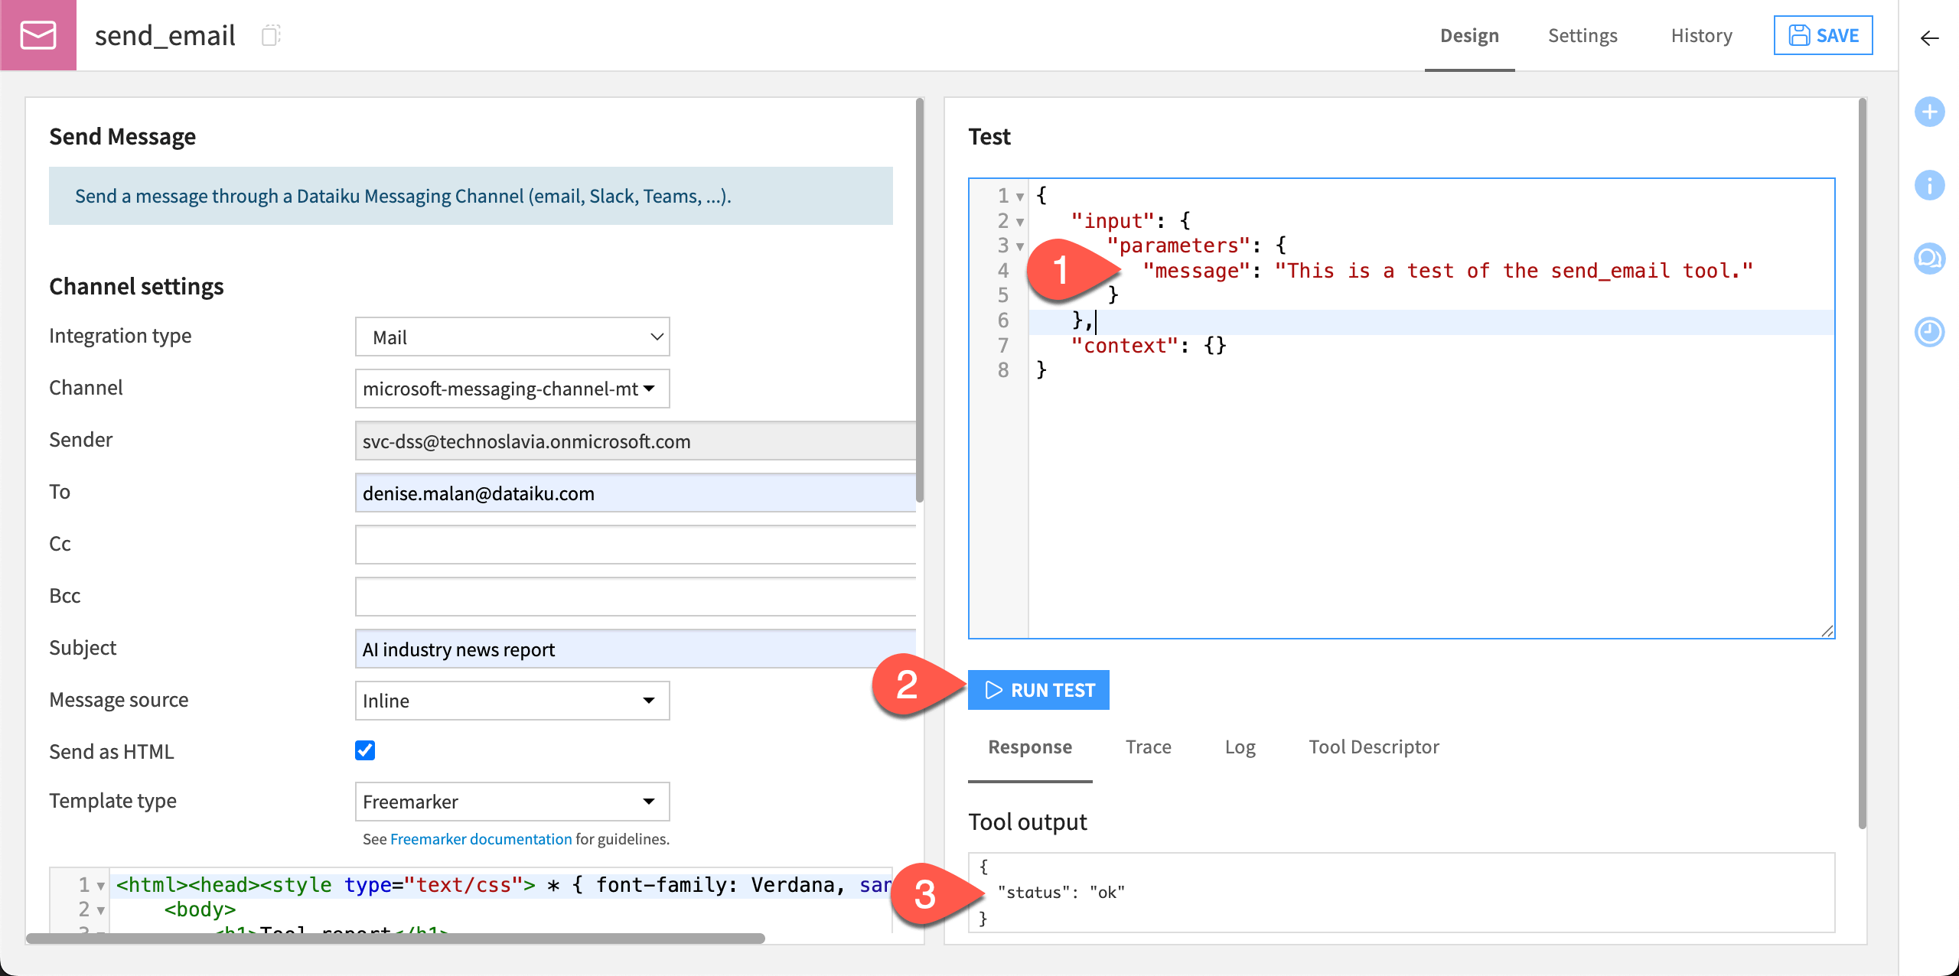Click the resize handle of Test JSON editor

tap(1827, 631)
